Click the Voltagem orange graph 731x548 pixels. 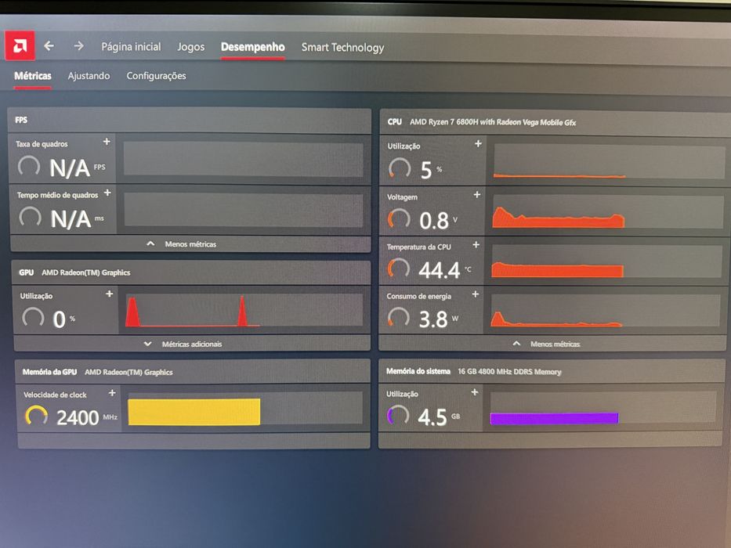607,211
